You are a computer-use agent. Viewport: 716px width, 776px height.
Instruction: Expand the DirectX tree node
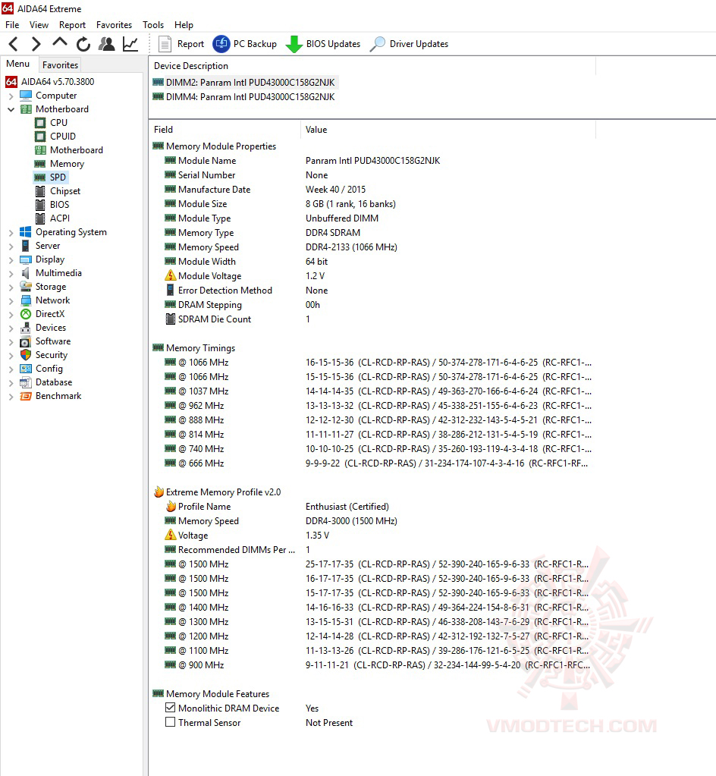click(11, 314)
